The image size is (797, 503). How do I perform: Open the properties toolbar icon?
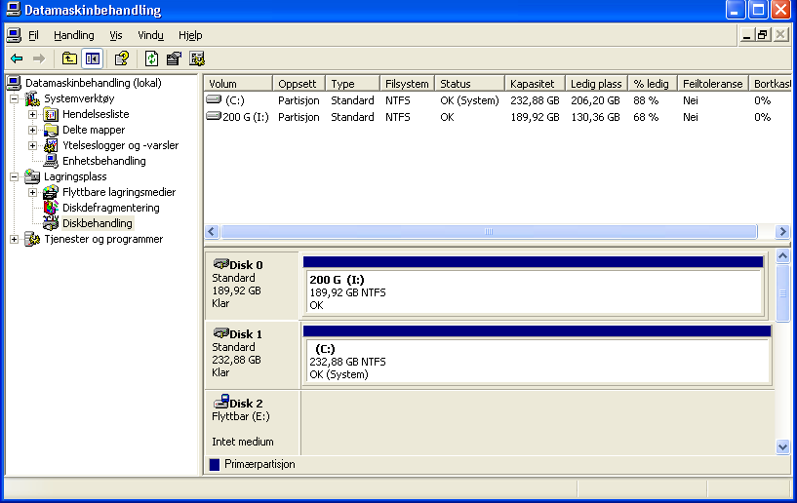pyautogui.click(x=174, y=58)
